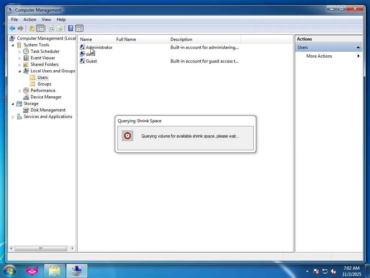Collapse the Local Users and Groups node

click(x=20, y=71)
